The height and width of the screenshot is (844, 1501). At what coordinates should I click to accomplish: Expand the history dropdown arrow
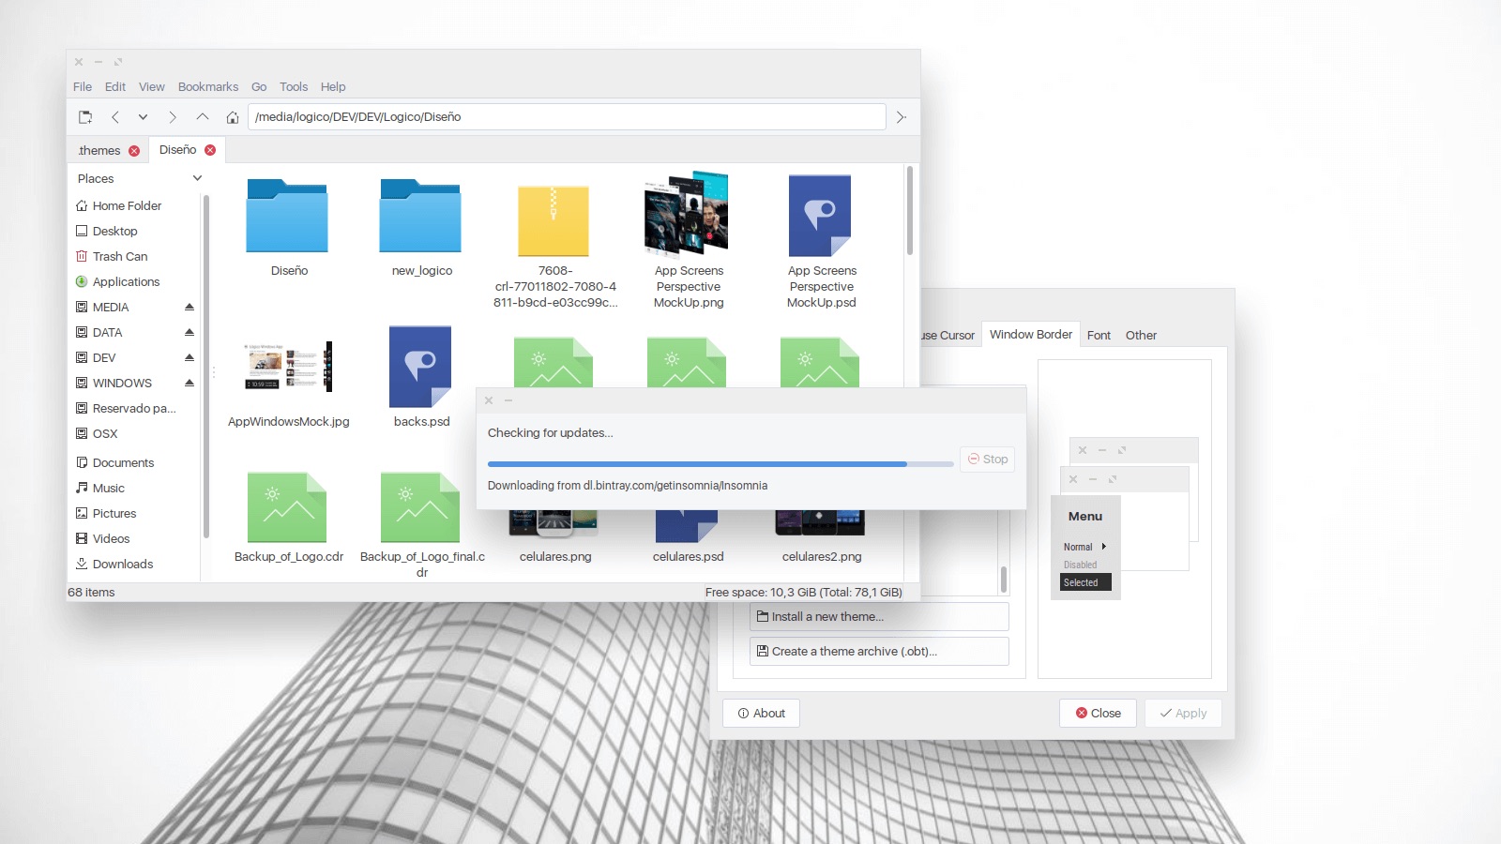(x=143, y=117)
